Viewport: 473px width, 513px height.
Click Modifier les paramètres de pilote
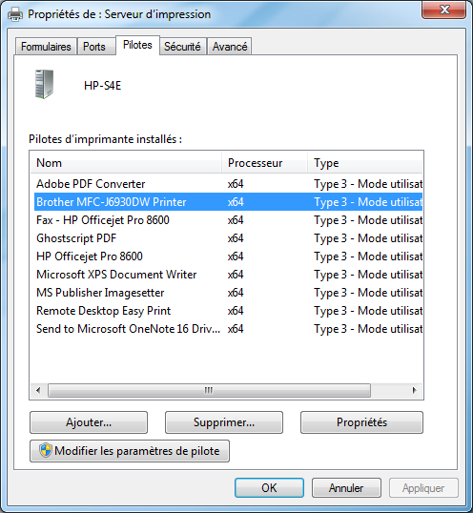coord(130,451)
